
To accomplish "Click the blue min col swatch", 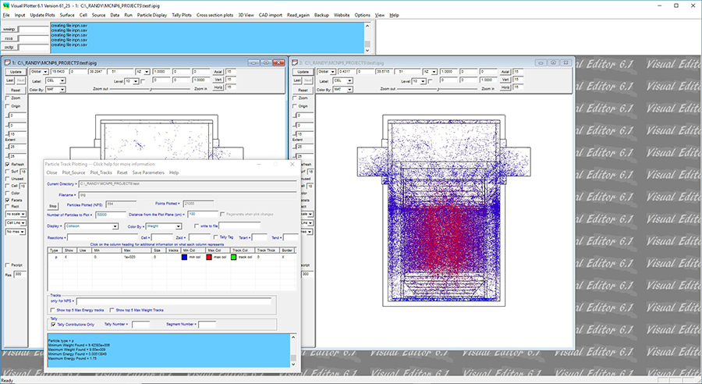I will (x=184, y=258).
